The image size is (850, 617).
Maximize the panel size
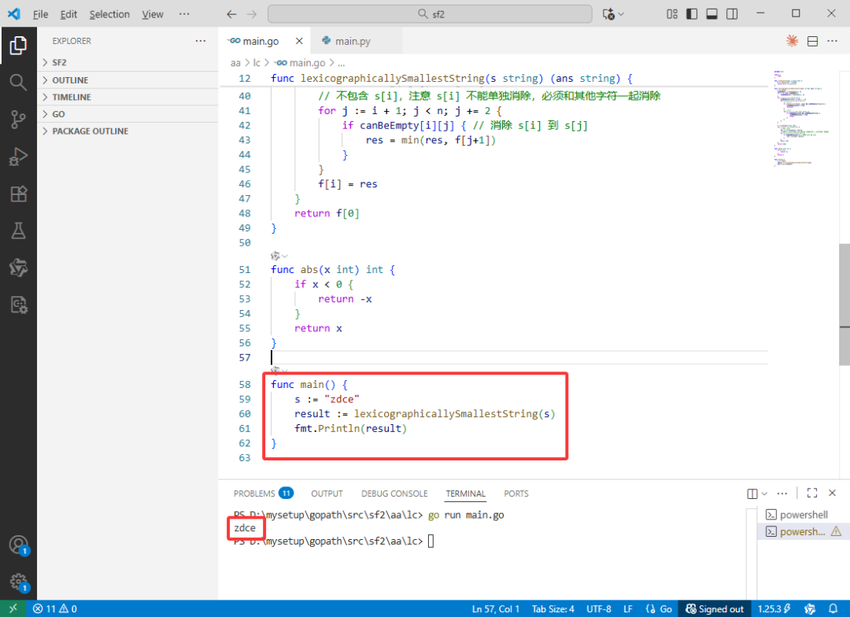tap(812, 493)
